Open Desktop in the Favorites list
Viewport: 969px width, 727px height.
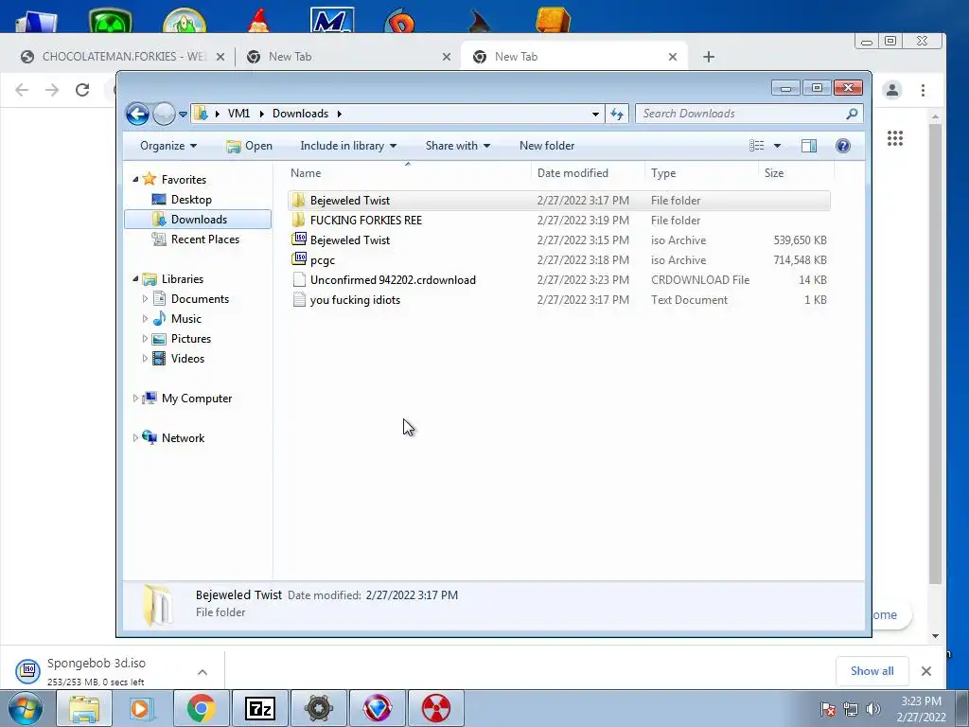pos(191,200)
